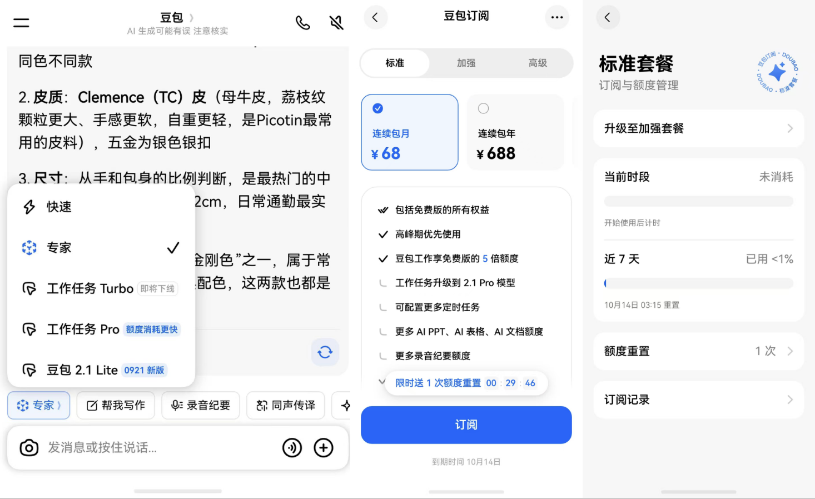The height and width of the screenshot is (499, 815).
Task: Tap the 同声传译 shortcut button
Action: coord(286,405)
